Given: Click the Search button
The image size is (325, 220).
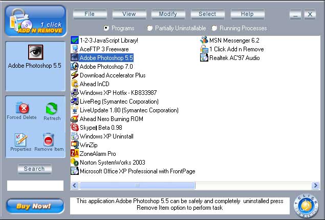Looking at the screenshot, I should pos(34,169).
